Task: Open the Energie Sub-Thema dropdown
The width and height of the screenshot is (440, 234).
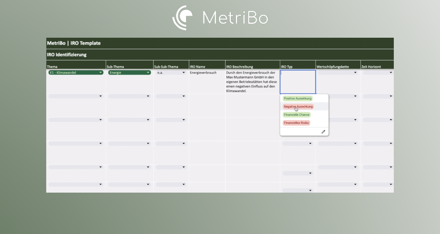Action: pos(129,73)
